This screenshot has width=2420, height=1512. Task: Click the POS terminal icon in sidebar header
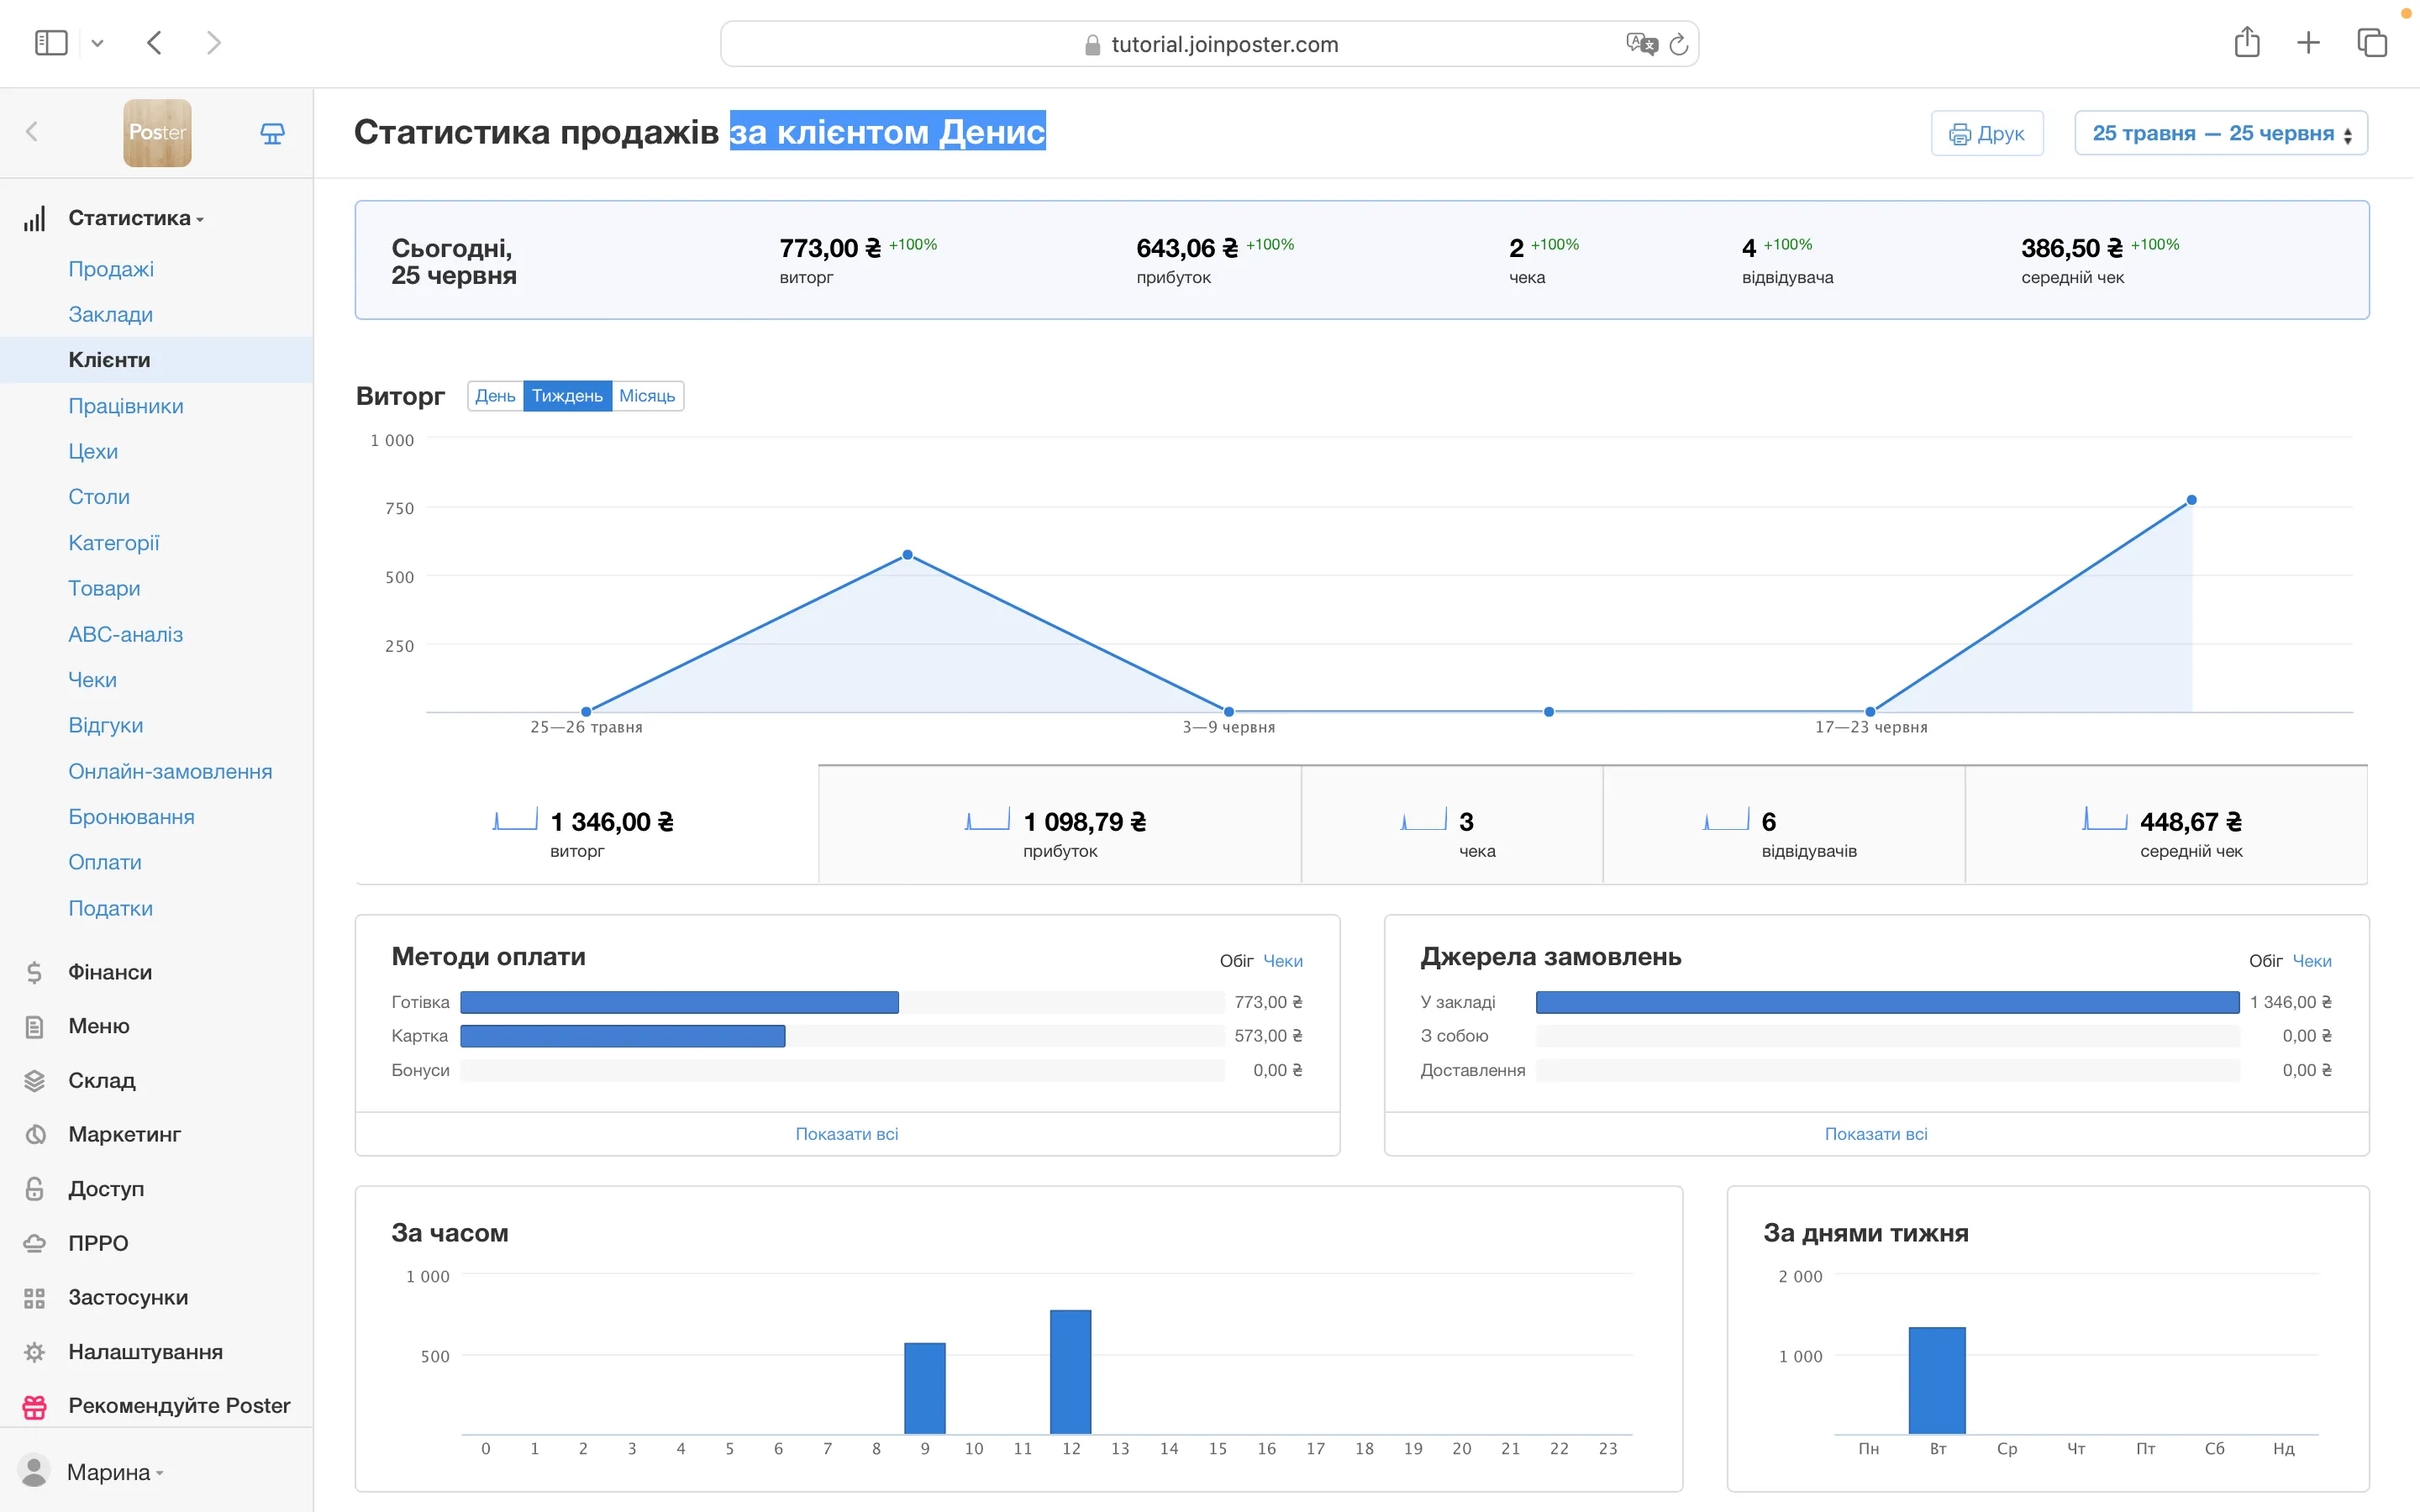(272, 133)
